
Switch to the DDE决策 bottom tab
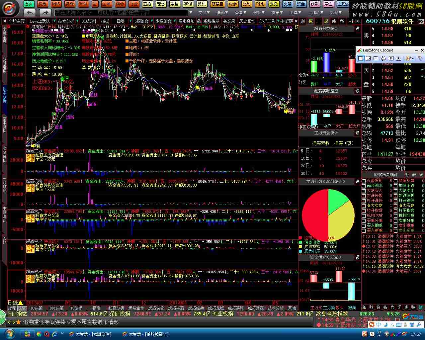[56, 308]
